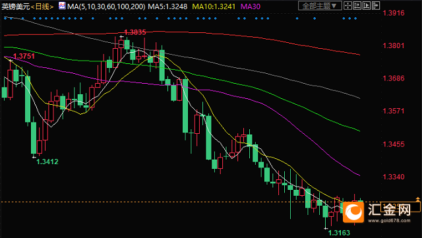Click the shift-chart-right icon
422x238 pixels.
pyautogui.click(x=375, y=6)
